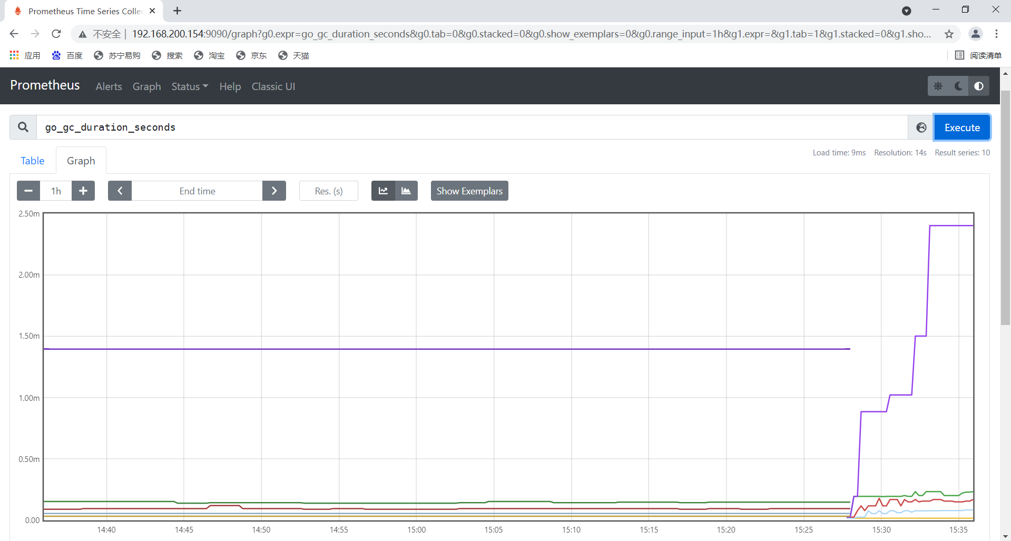
Task: Run the query with Execute
Action: (962, 127)
